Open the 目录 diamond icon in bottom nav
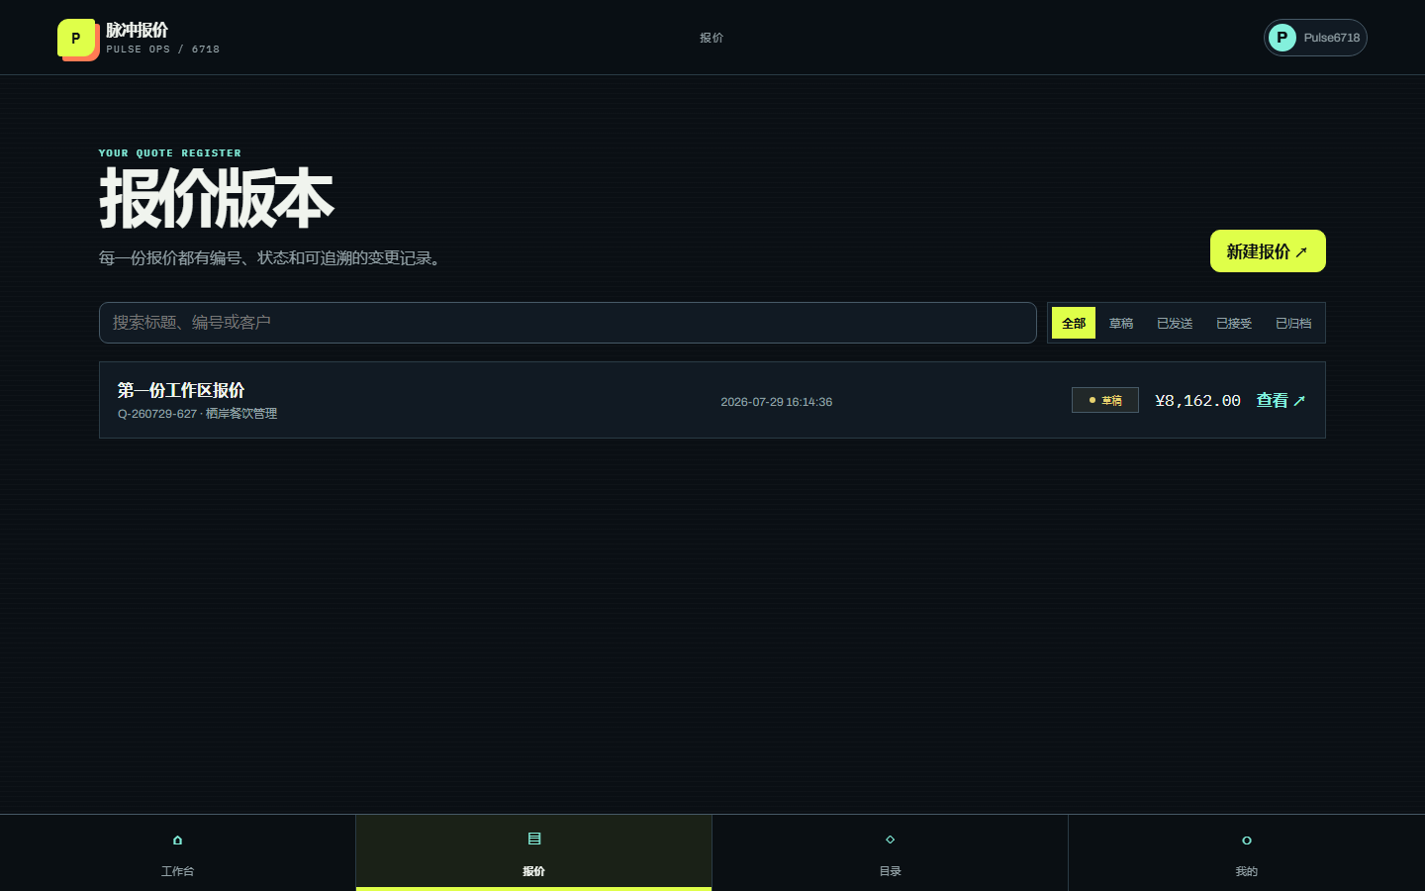This screenshot has height=891, width=1425. tap(890, 840)
